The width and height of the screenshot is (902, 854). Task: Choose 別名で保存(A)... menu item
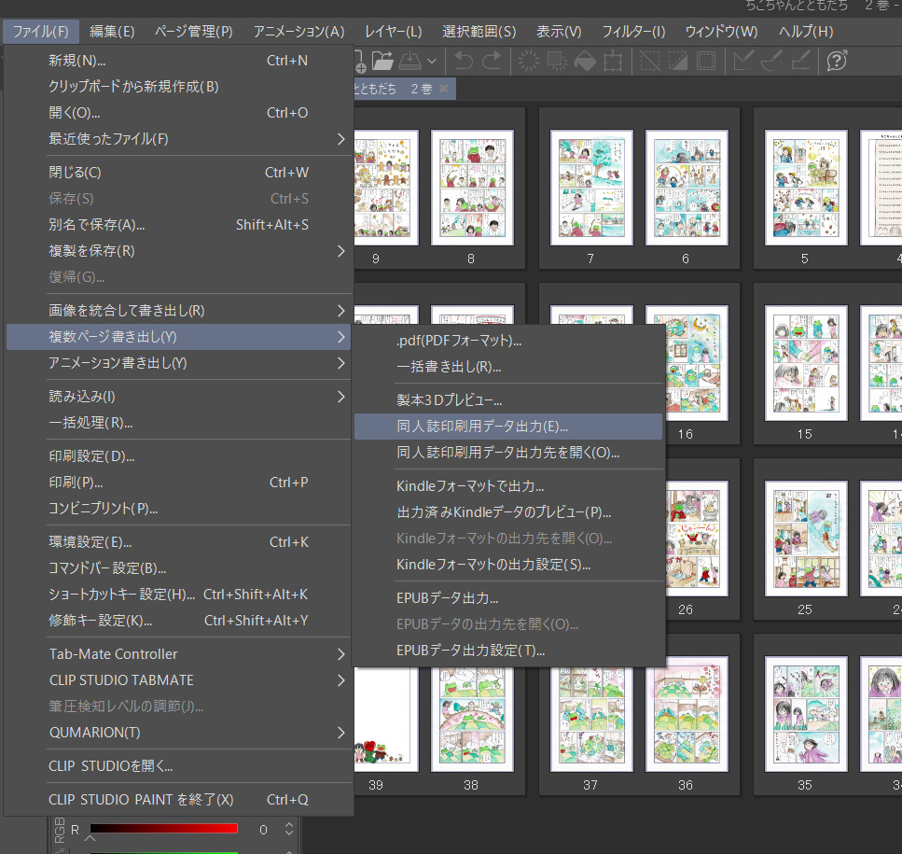tap(178, 224)
